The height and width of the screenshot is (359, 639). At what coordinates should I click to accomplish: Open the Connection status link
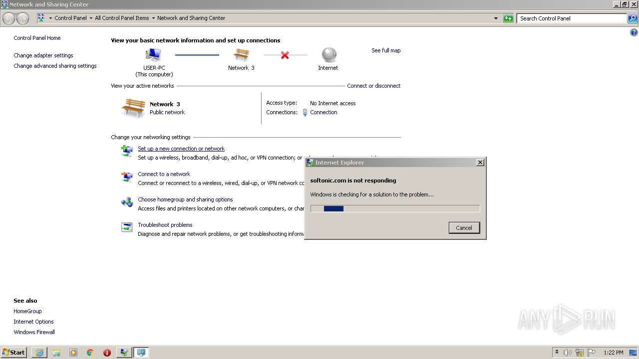[323, 112]
